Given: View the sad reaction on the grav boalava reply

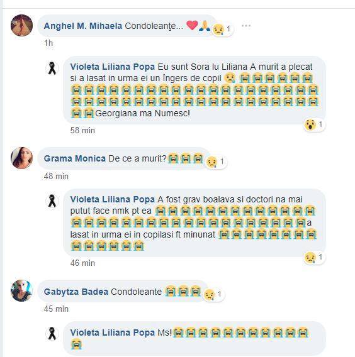Looking at the screenshot, I should 314,257.
